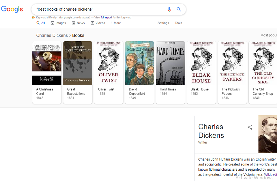The width and height of the screenshot is (277, 181).
Task: Click the 'David Copperfield' title text
Action: tap(137, 91)
